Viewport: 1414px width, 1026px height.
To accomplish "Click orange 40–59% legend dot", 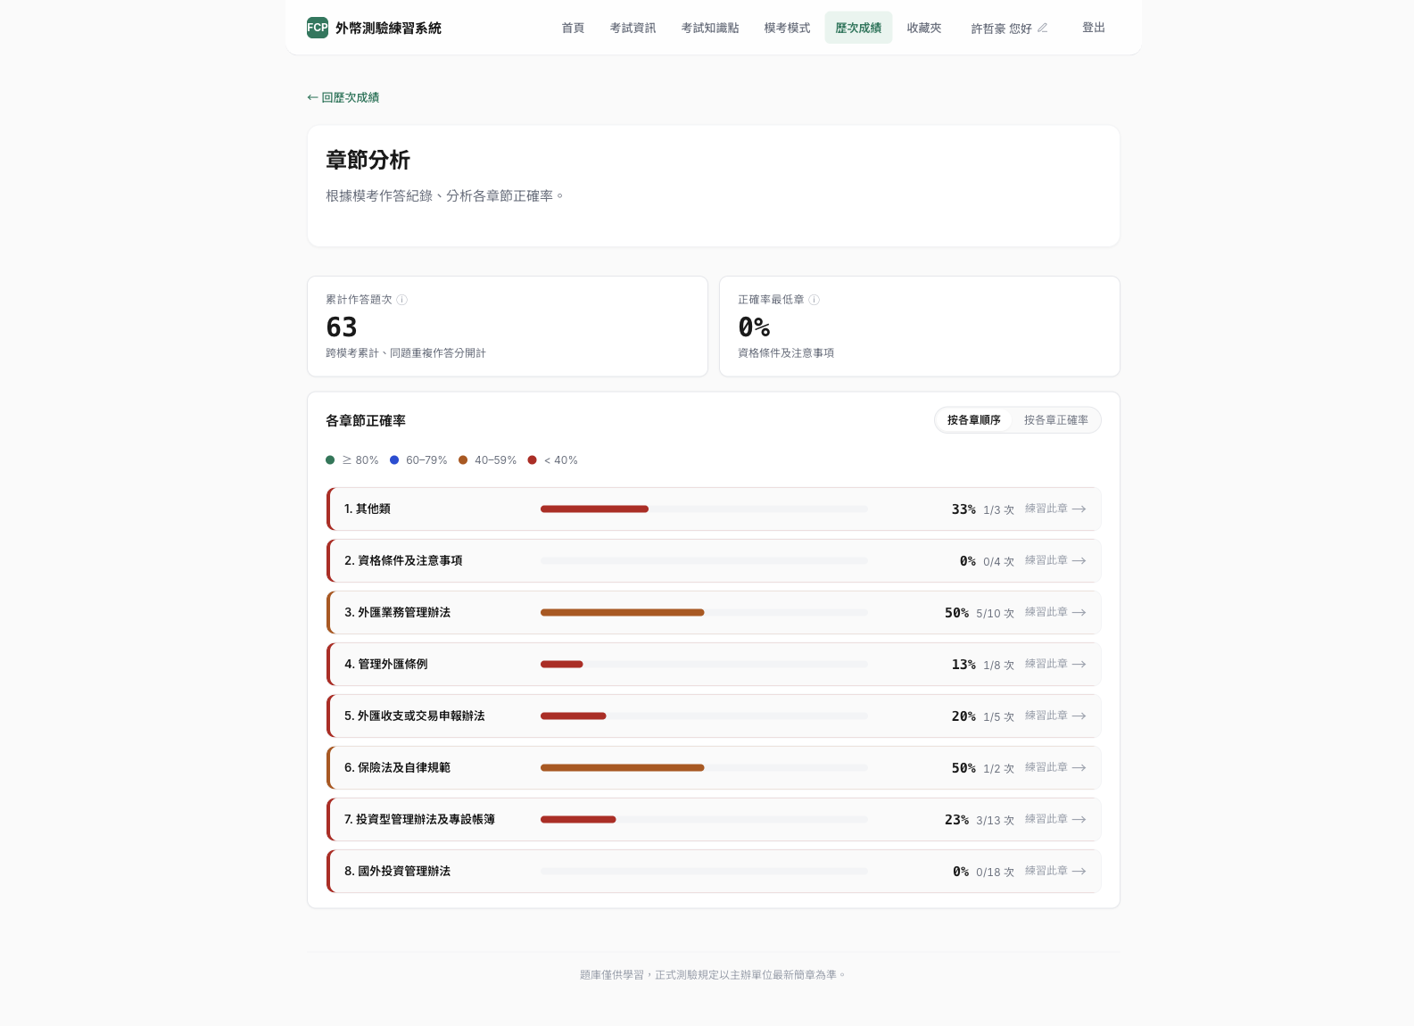I will 463,460.
